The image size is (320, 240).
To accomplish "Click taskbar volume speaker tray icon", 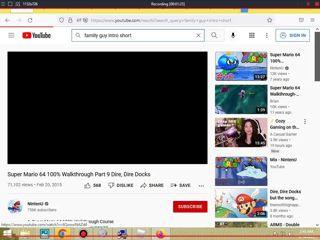I will [290, 234].
